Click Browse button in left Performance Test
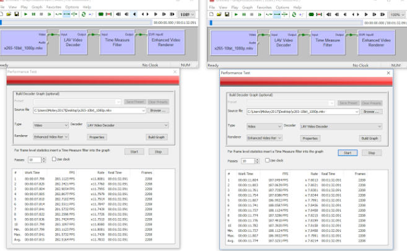This screenshot has width=407, height=251. point(158,110)
